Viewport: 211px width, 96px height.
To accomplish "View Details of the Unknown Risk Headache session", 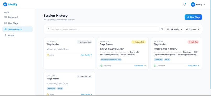I will click(x=86, y=94).
